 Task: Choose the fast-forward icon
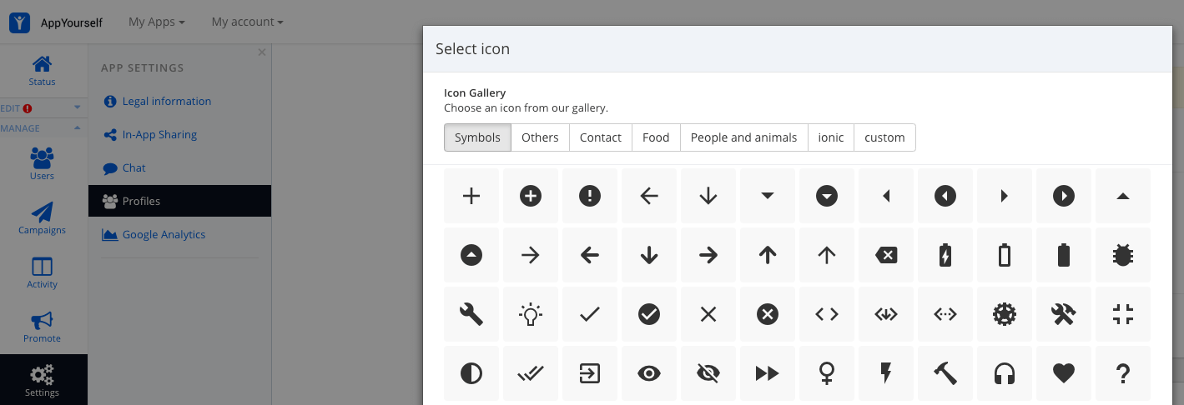768,373
